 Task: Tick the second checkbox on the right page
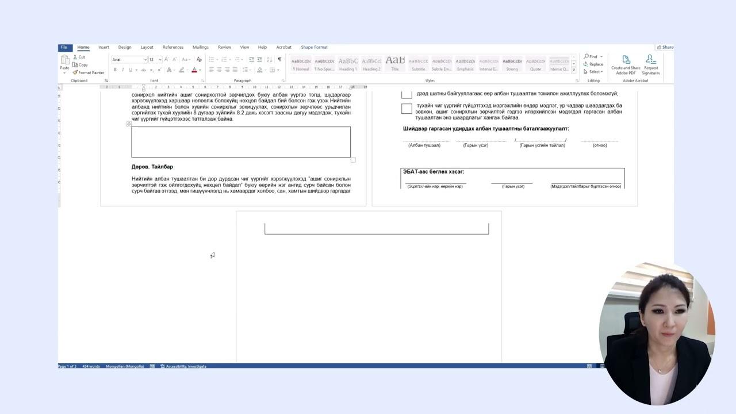coord(407,109)
